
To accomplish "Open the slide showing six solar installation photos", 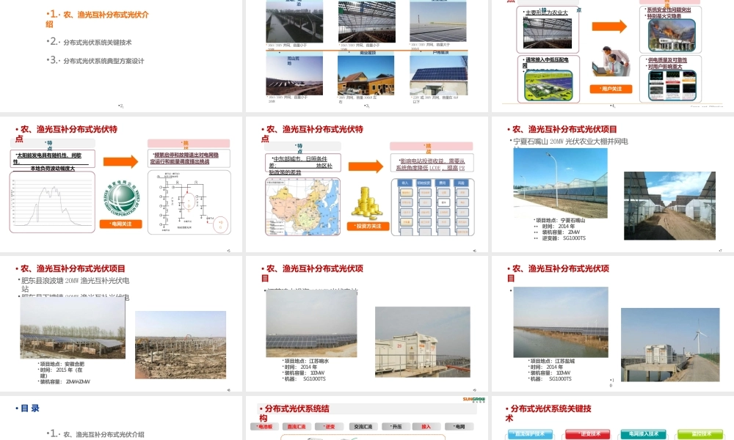I will coord(366,56).
